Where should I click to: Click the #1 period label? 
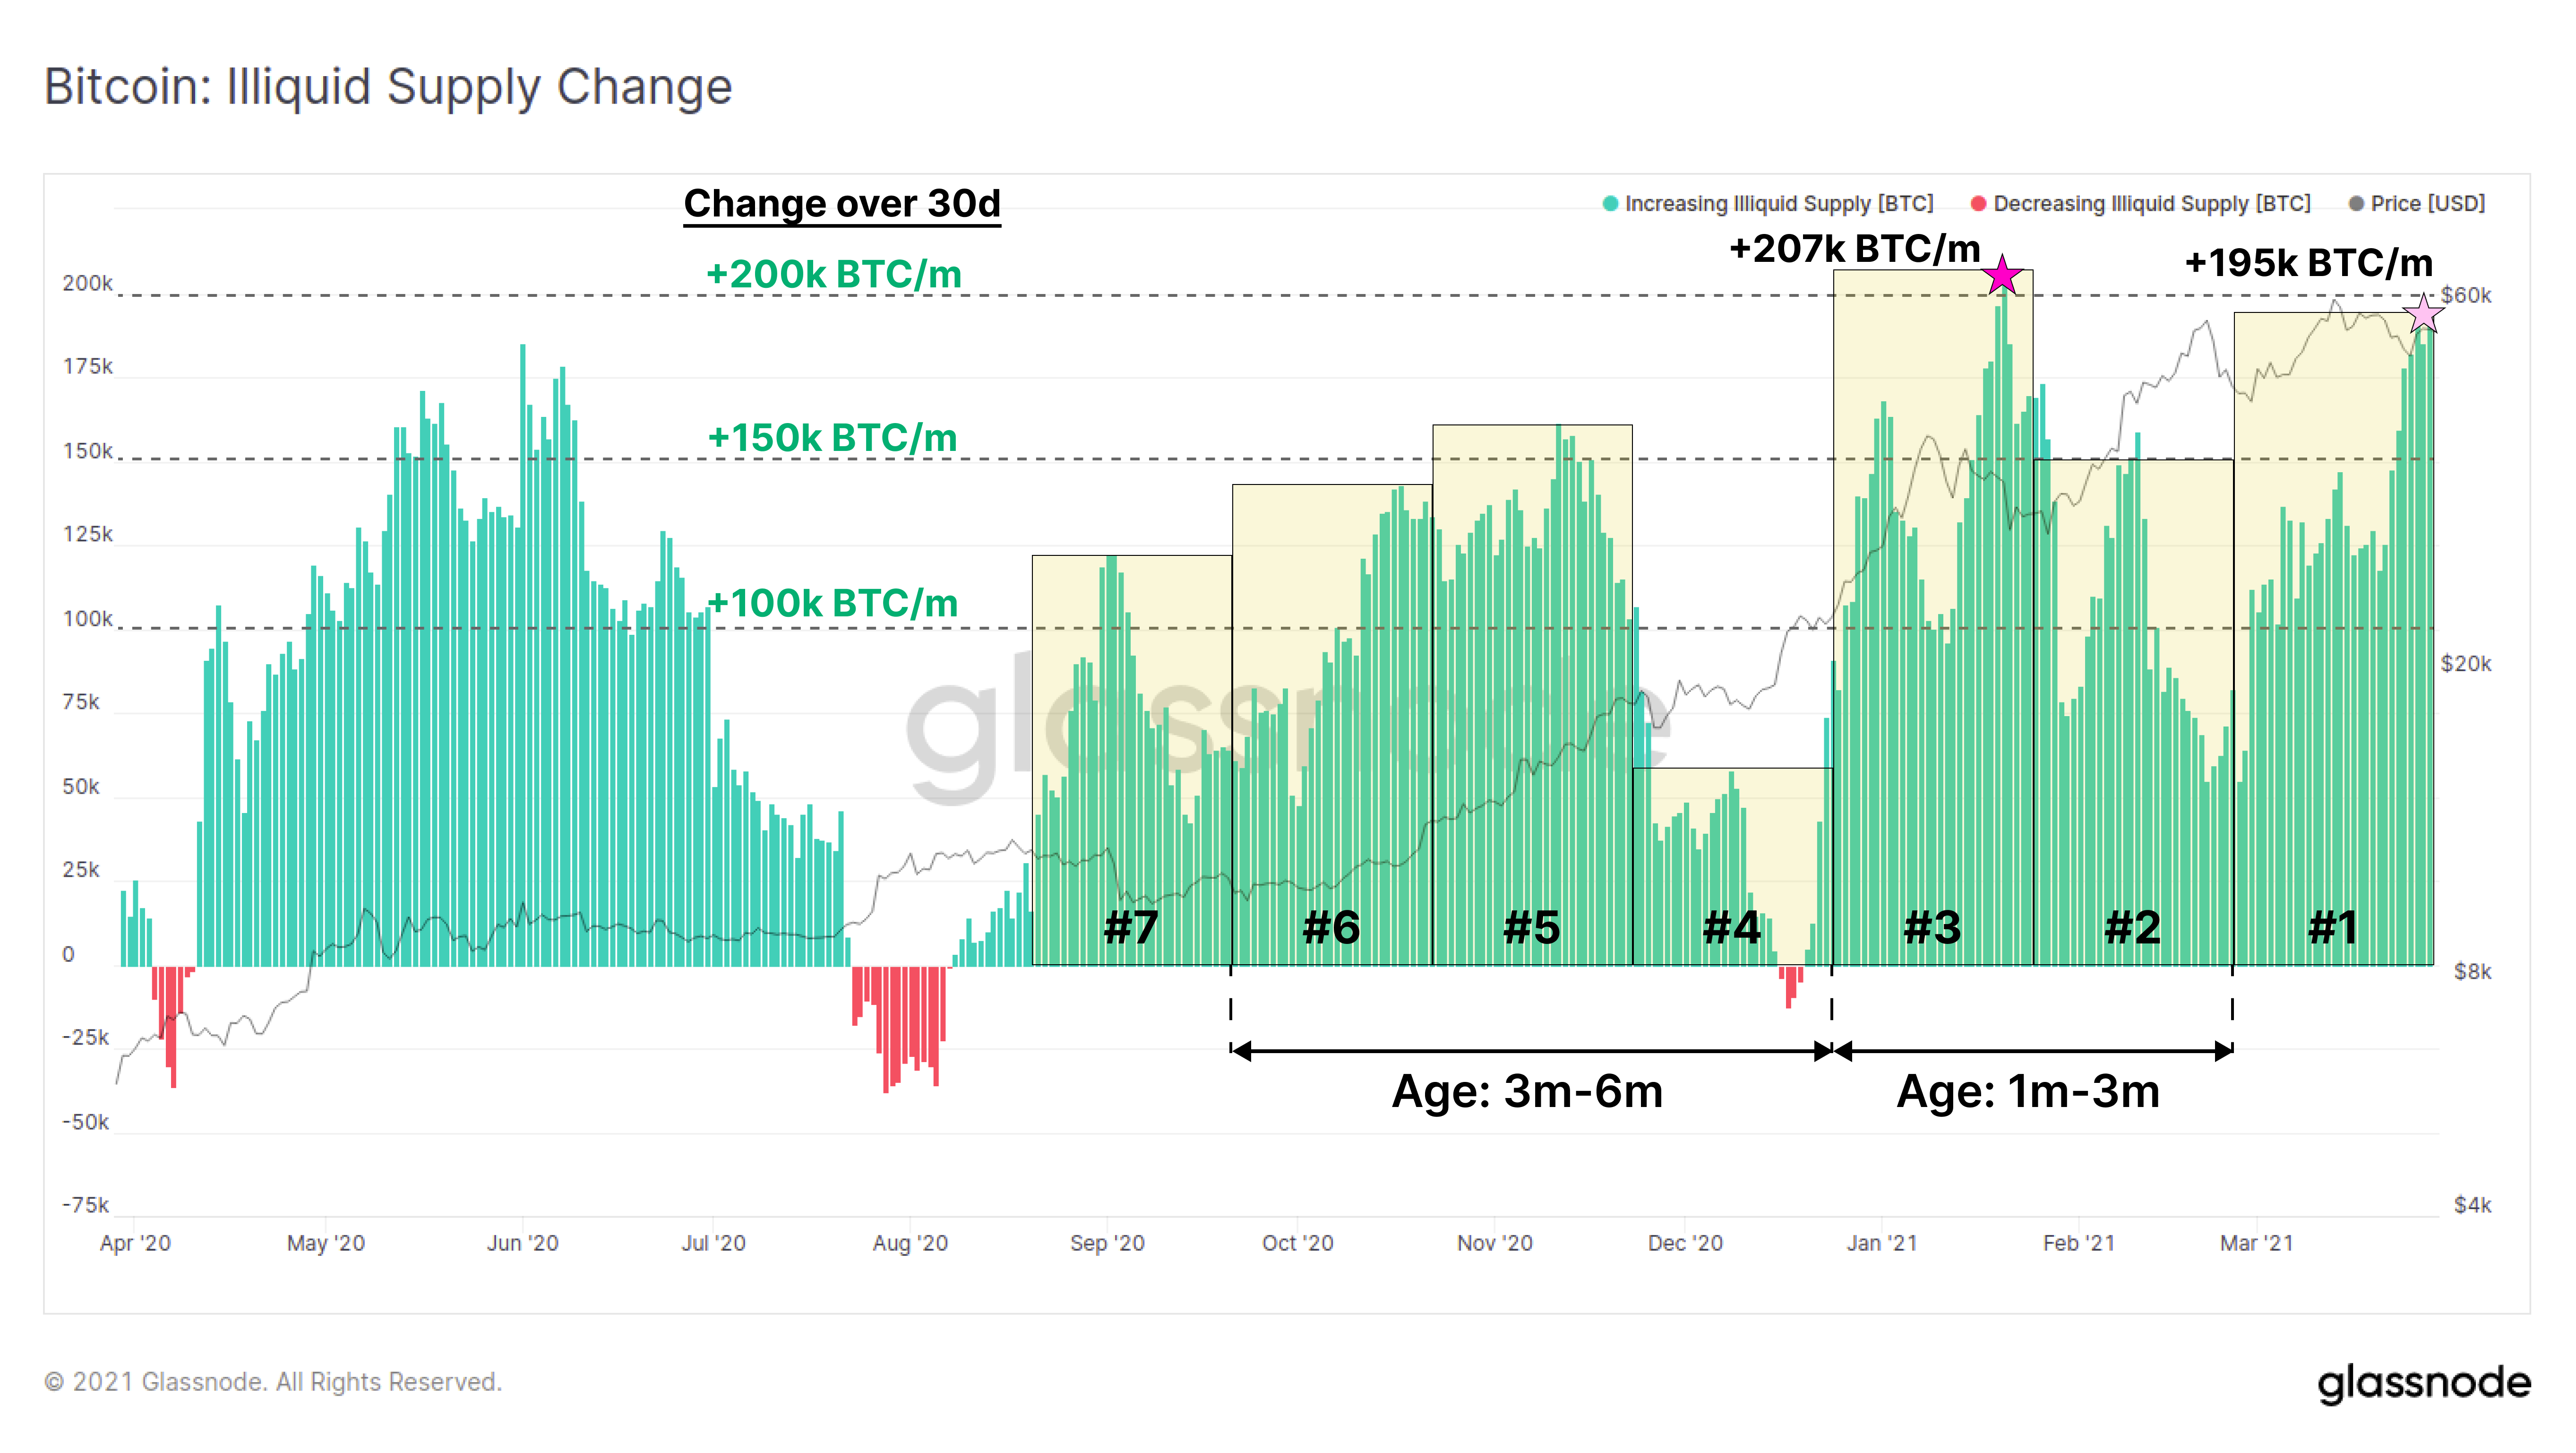pos(2333,928)
